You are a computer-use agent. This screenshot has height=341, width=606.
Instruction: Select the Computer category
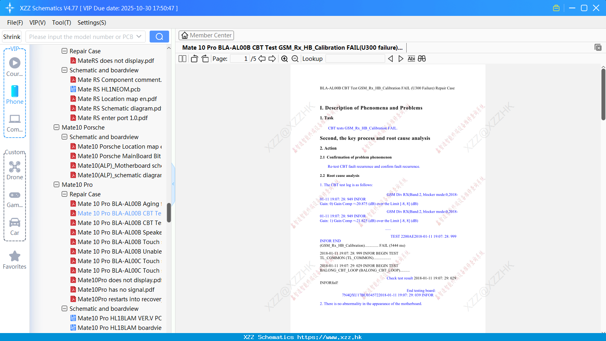click(x=15, y=123)
